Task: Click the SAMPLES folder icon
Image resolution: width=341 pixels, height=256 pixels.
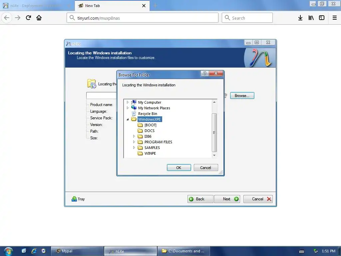Action: [x=140, y=148]
